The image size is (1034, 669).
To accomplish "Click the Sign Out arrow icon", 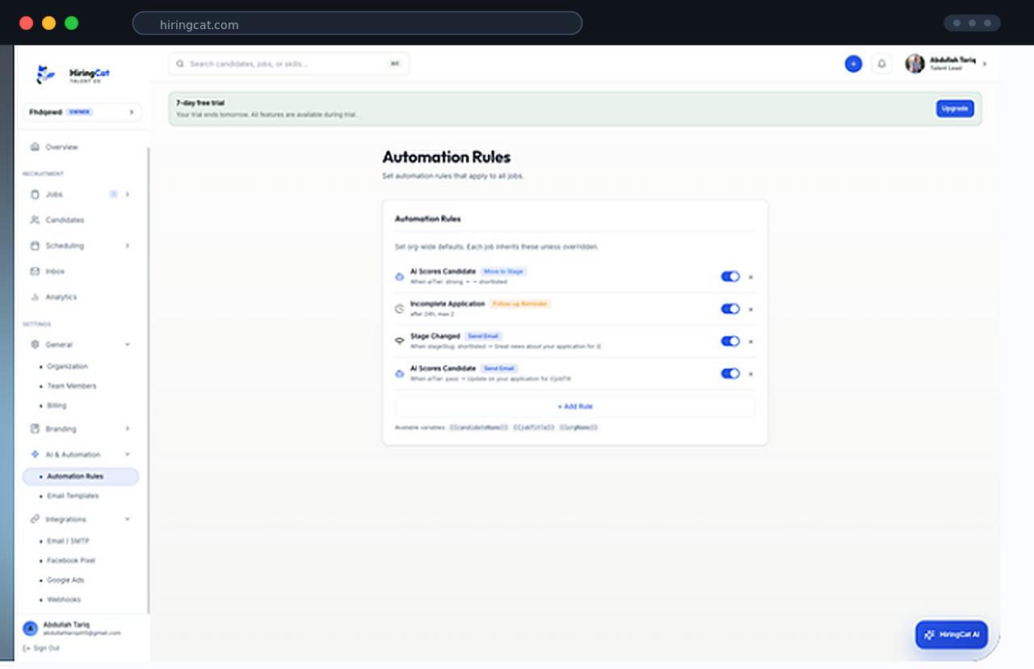I will click(27, 648).
